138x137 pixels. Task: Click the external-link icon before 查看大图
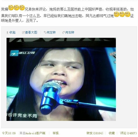coord(23,32)
